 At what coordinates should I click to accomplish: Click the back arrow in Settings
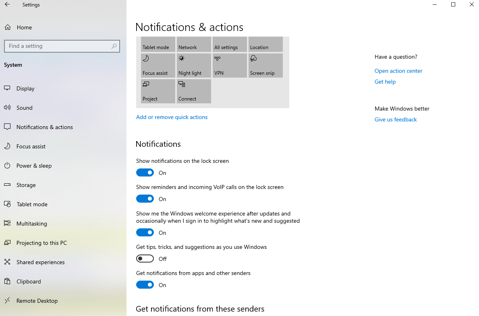pyautogui.click(x=7, y=4)
